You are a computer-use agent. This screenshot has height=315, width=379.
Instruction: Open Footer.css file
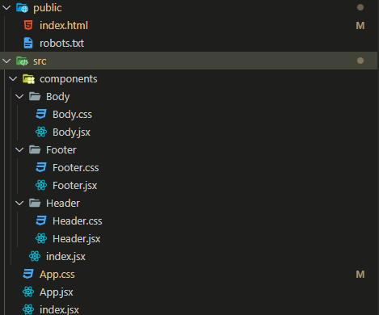(76, 168)
